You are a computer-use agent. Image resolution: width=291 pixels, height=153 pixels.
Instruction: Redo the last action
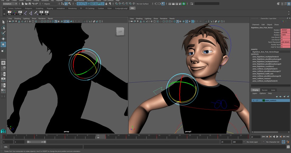pyautogui.click(x=37, y=4)
